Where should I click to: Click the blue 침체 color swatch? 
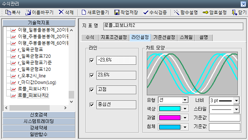pos(170,127)
